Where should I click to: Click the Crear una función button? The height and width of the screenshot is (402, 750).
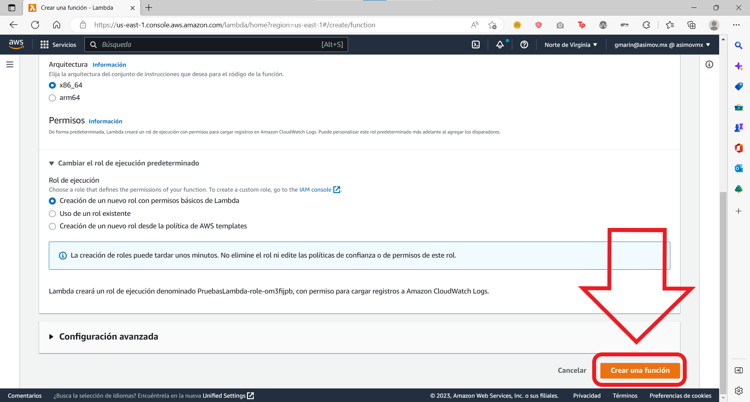point(640,370)
